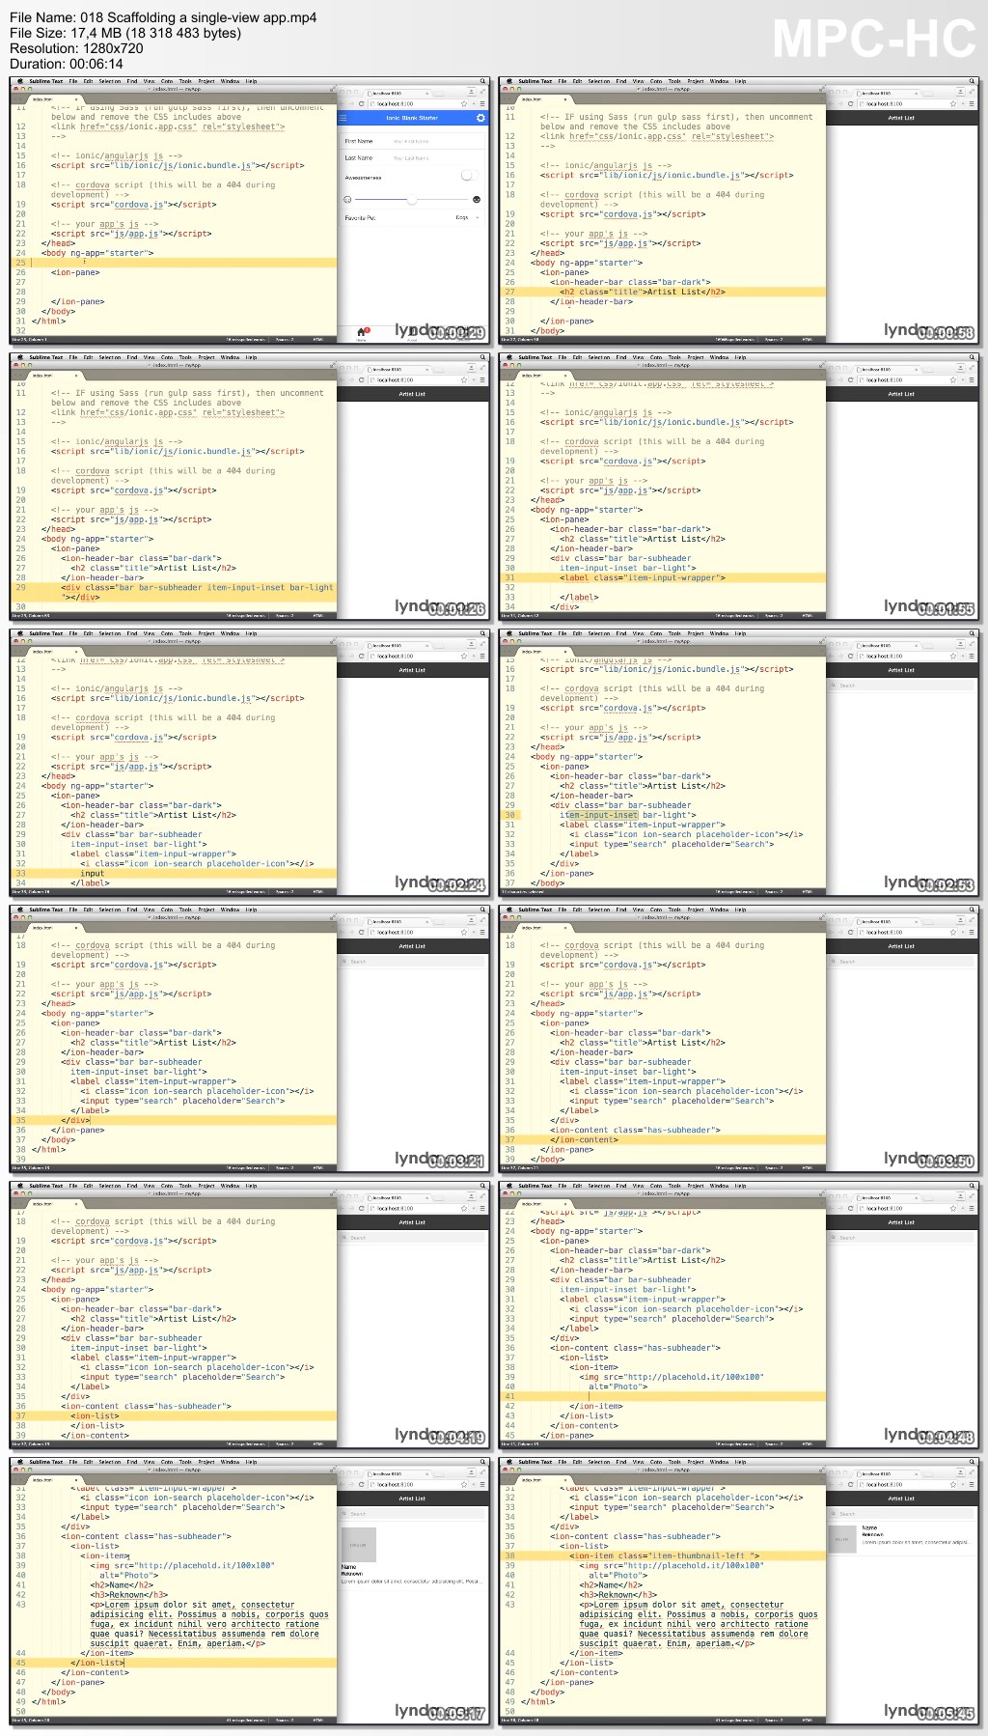
Task: In the 00:05:45 frame, click the gray placeholder thumbnail
Action: point(842,1539)
